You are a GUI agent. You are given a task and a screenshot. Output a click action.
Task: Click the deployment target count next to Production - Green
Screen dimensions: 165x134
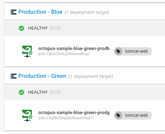pos(91,76)
